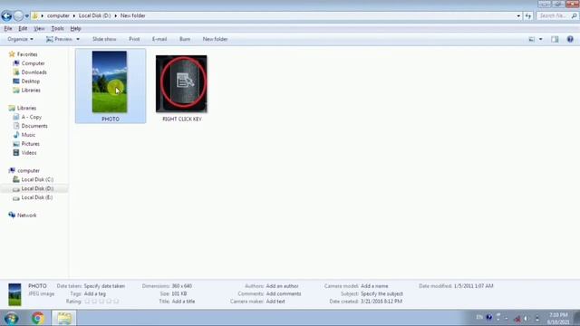Select the RIGHT CLICK KEY image thumbnail
The image size is (580, 326).
pyautogui.click(x=181, y=83)
